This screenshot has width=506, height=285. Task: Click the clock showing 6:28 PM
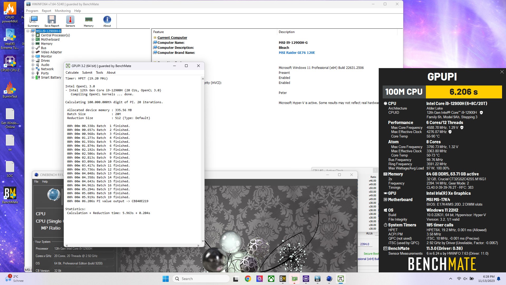click(486, 279)
